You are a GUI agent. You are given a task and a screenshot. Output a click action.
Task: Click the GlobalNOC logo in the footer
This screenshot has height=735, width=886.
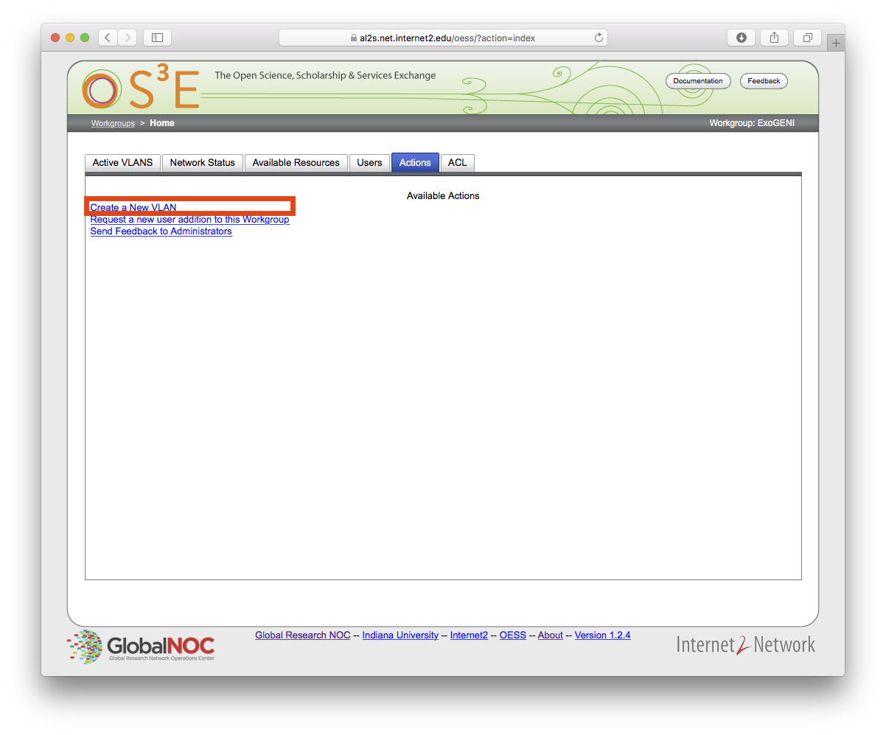click(141, 646)
